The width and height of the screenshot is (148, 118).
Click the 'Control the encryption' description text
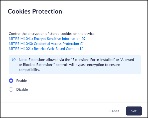(52, 34)
